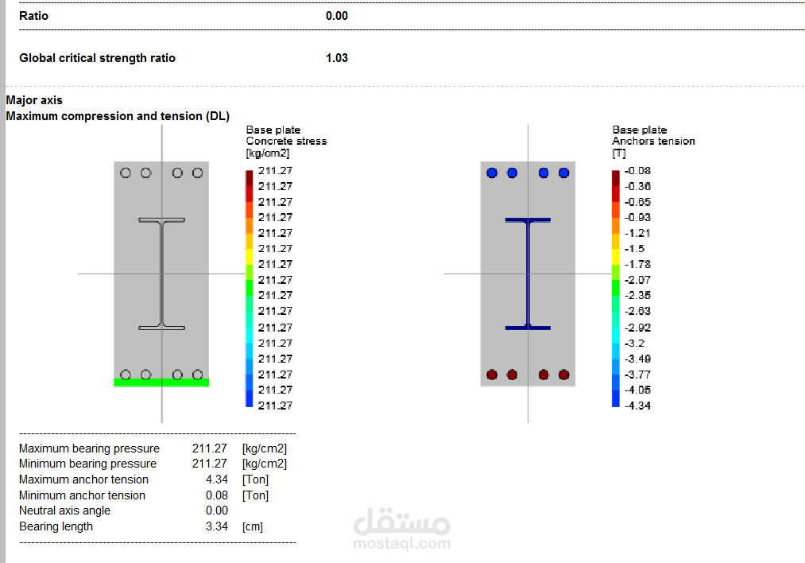The height and width of the screenshot is (563, 805).
Task: Select tension legend value -2.92
Action: click(637, 328)
